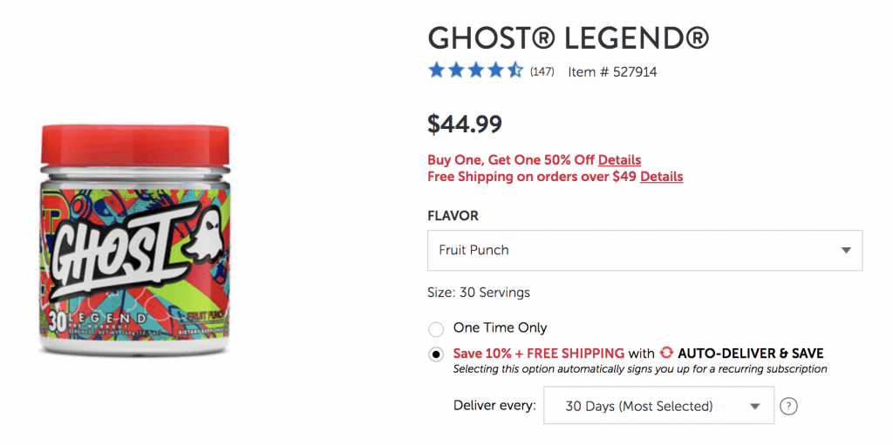Viewport: 893px width, 445px height.
Task: Click the Save 10% + FREE SHIPPING text
Action: [539, 353]
